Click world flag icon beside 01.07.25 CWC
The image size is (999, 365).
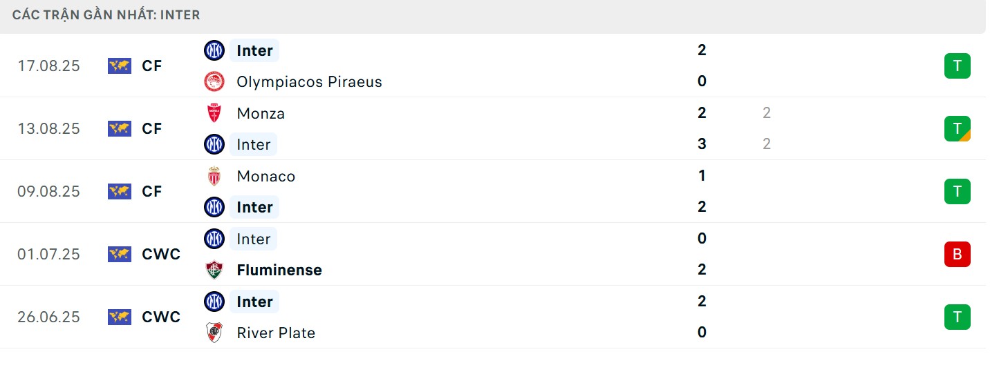[120, 254]
